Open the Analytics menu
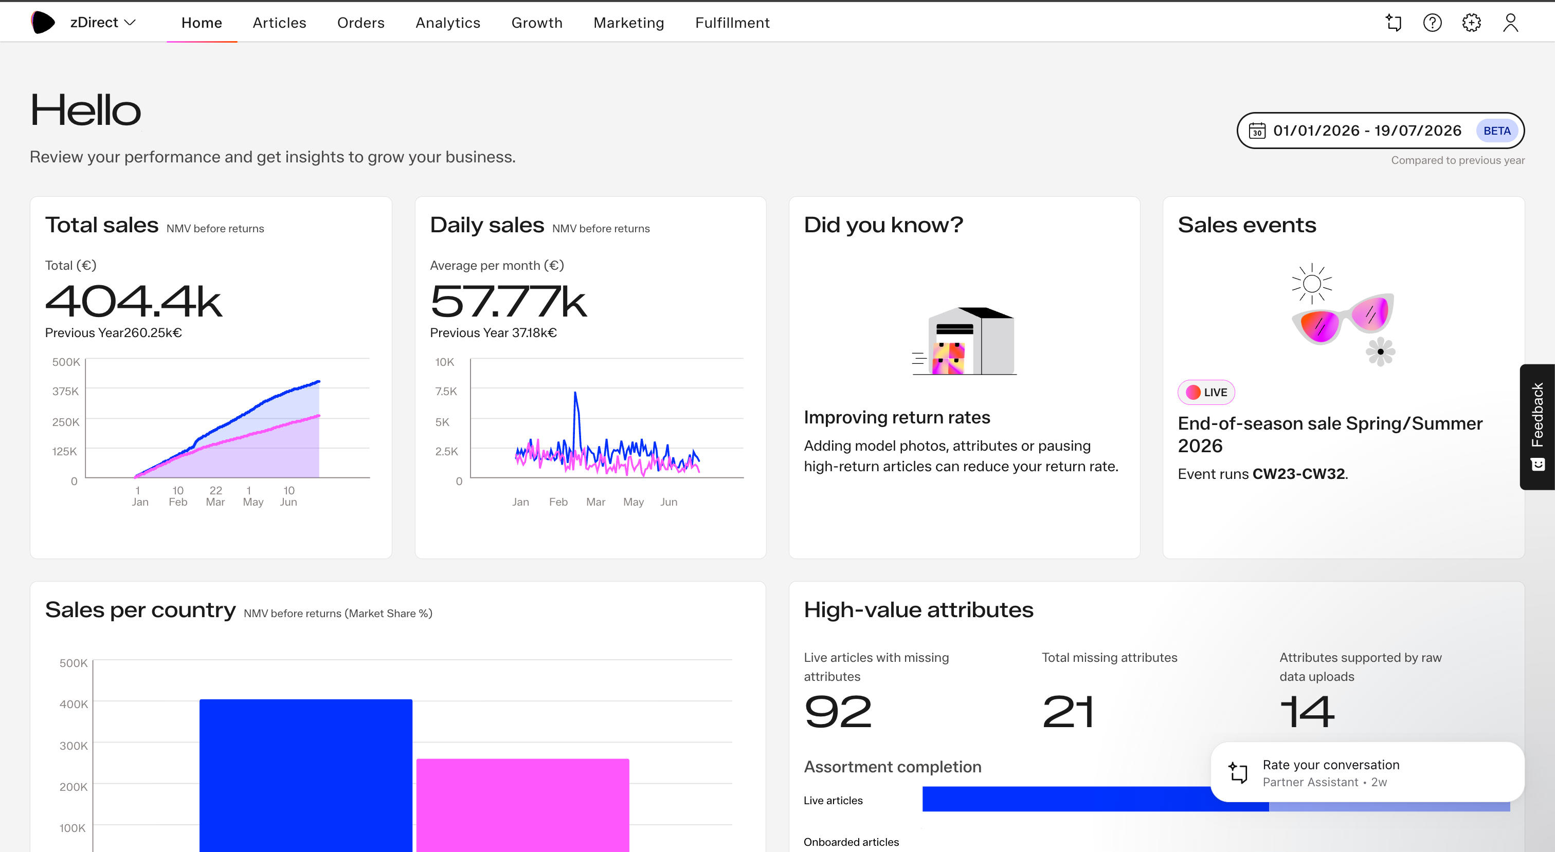The width and height of the screenshot is (1555, 852). 448,22
